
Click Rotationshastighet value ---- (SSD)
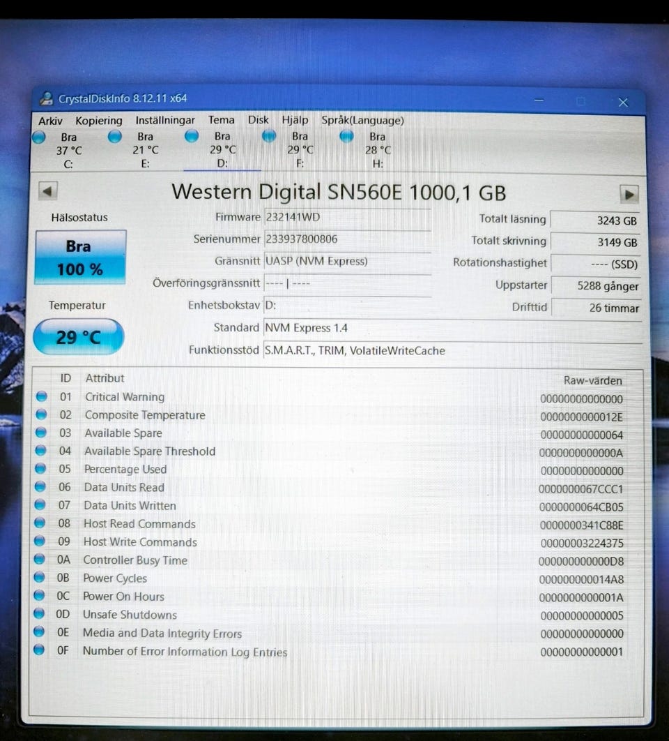(596, 264)
